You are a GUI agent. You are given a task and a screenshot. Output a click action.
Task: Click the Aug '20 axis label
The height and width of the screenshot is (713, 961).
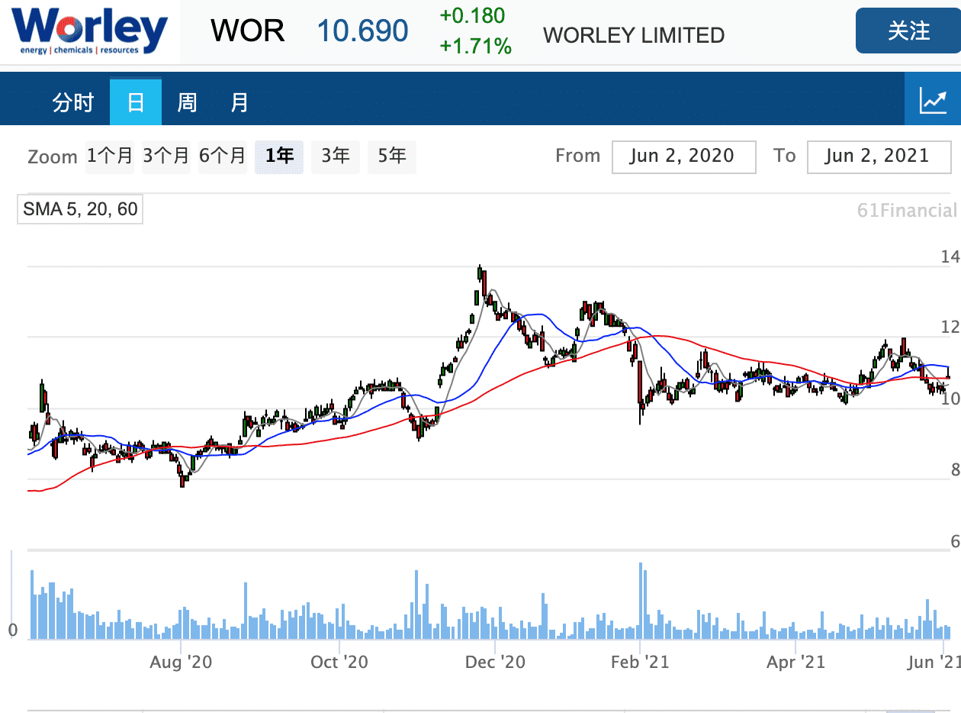181,661
